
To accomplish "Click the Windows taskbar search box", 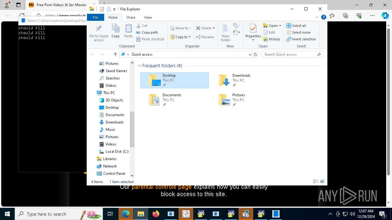I will pyautogui.click(x=58, y=214).
